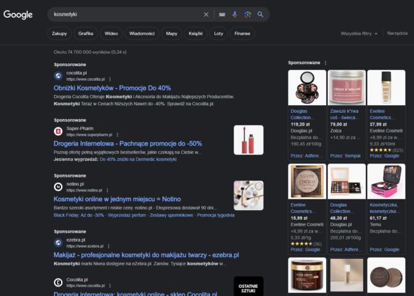Open three-dot menu for first cocolita.pl ad
Screen dimensions: 414x296
pos(110,79)
